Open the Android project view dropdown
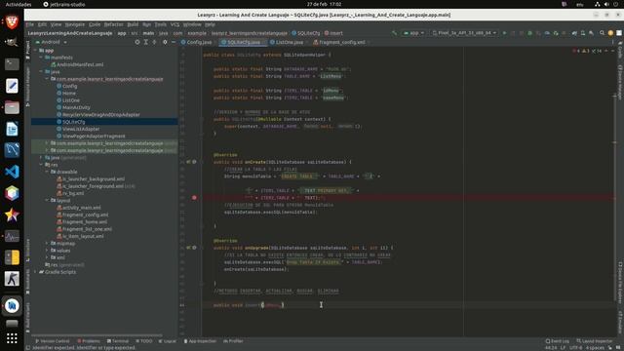624x351 pixels. coord(52,42)
